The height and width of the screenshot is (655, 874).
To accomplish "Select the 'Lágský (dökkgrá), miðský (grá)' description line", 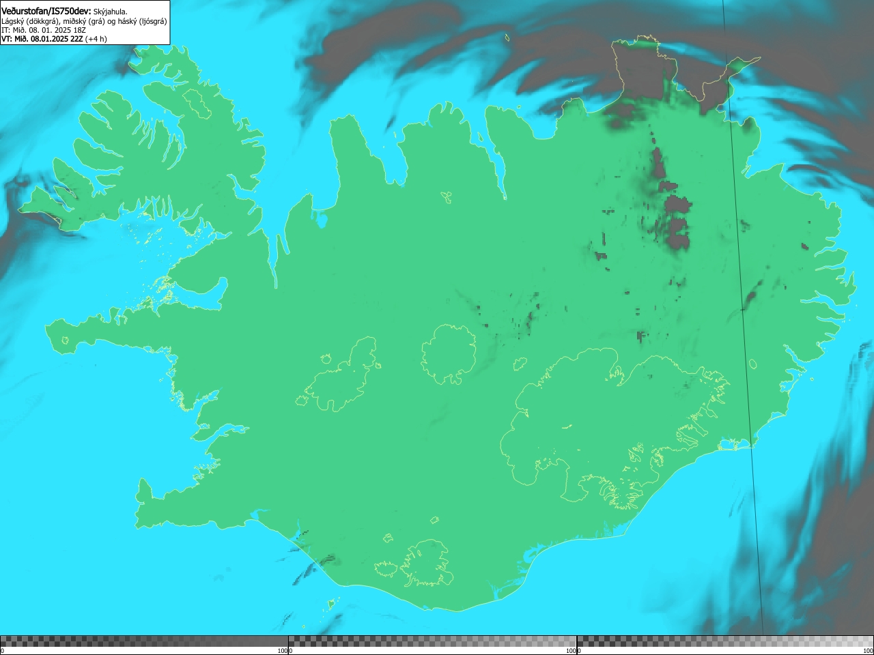I will (x=84, y=21).
